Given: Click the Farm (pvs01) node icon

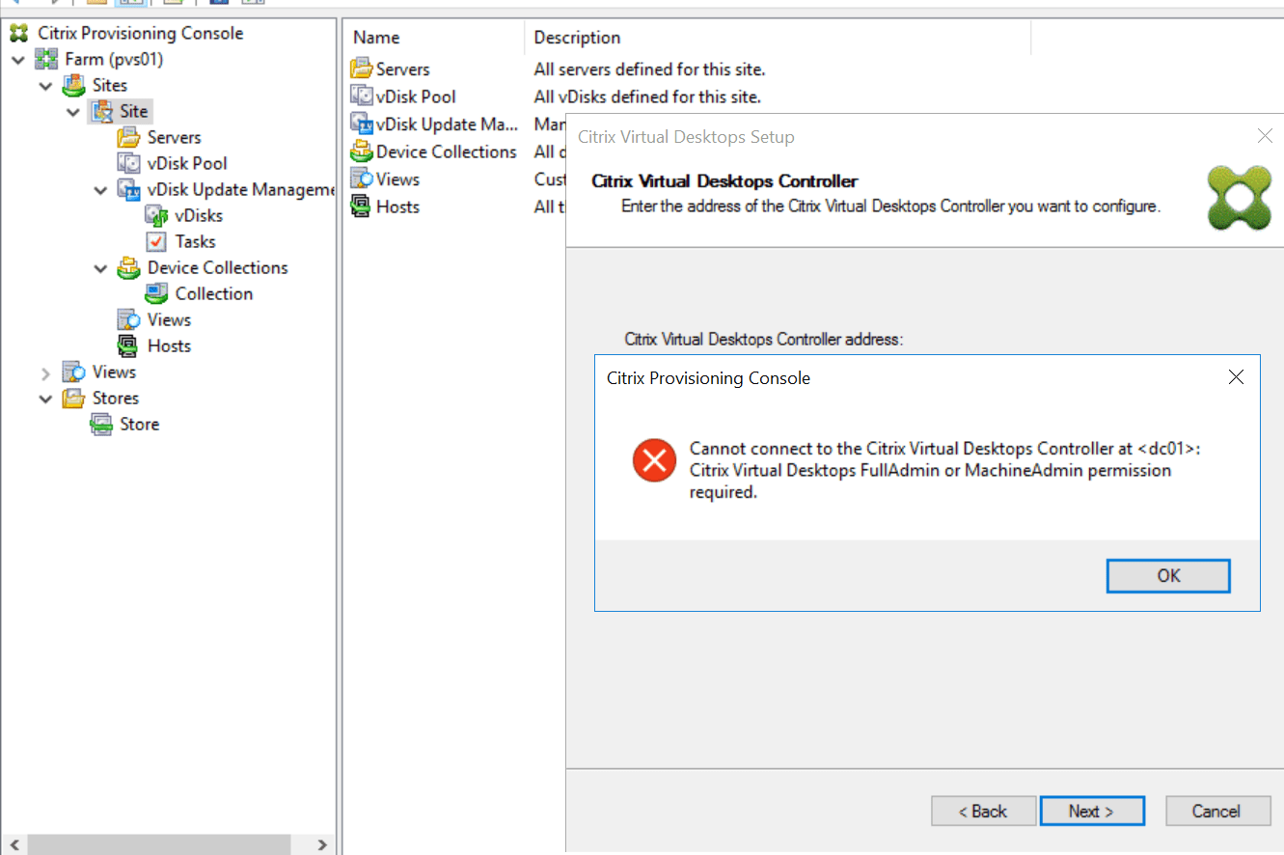Looking at the screenshot, I should (46, 59).
